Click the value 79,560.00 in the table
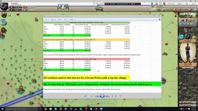The image size is (198, 111). 87,61
